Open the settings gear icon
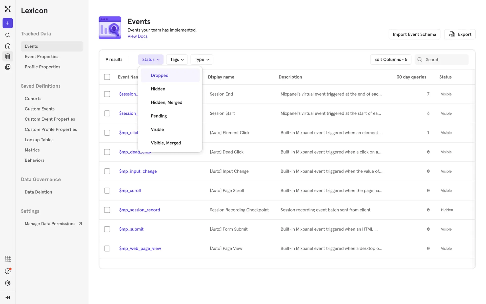Viewport: 486px width, 304px height. tap(8, 283)
